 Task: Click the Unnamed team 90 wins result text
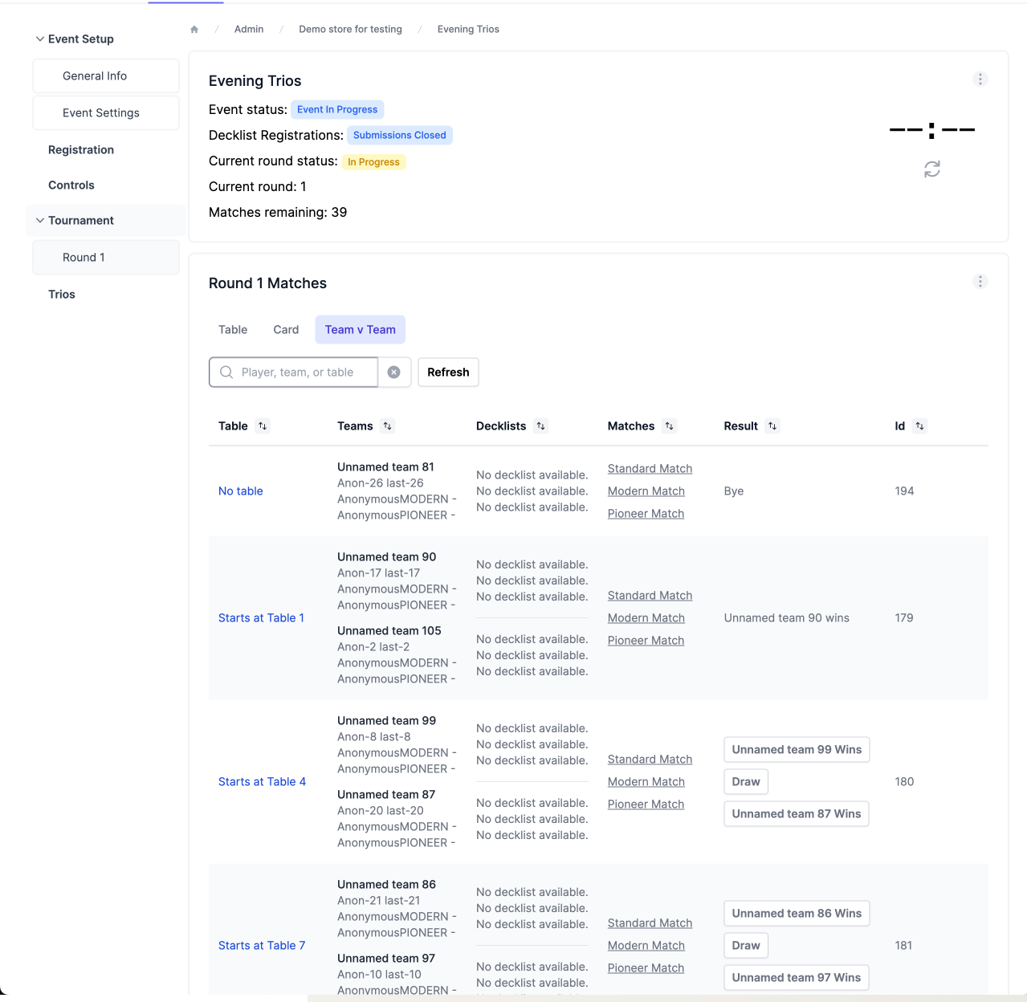pos(787,618)
